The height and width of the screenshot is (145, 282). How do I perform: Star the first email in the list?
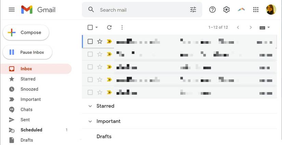coord(100,41)
